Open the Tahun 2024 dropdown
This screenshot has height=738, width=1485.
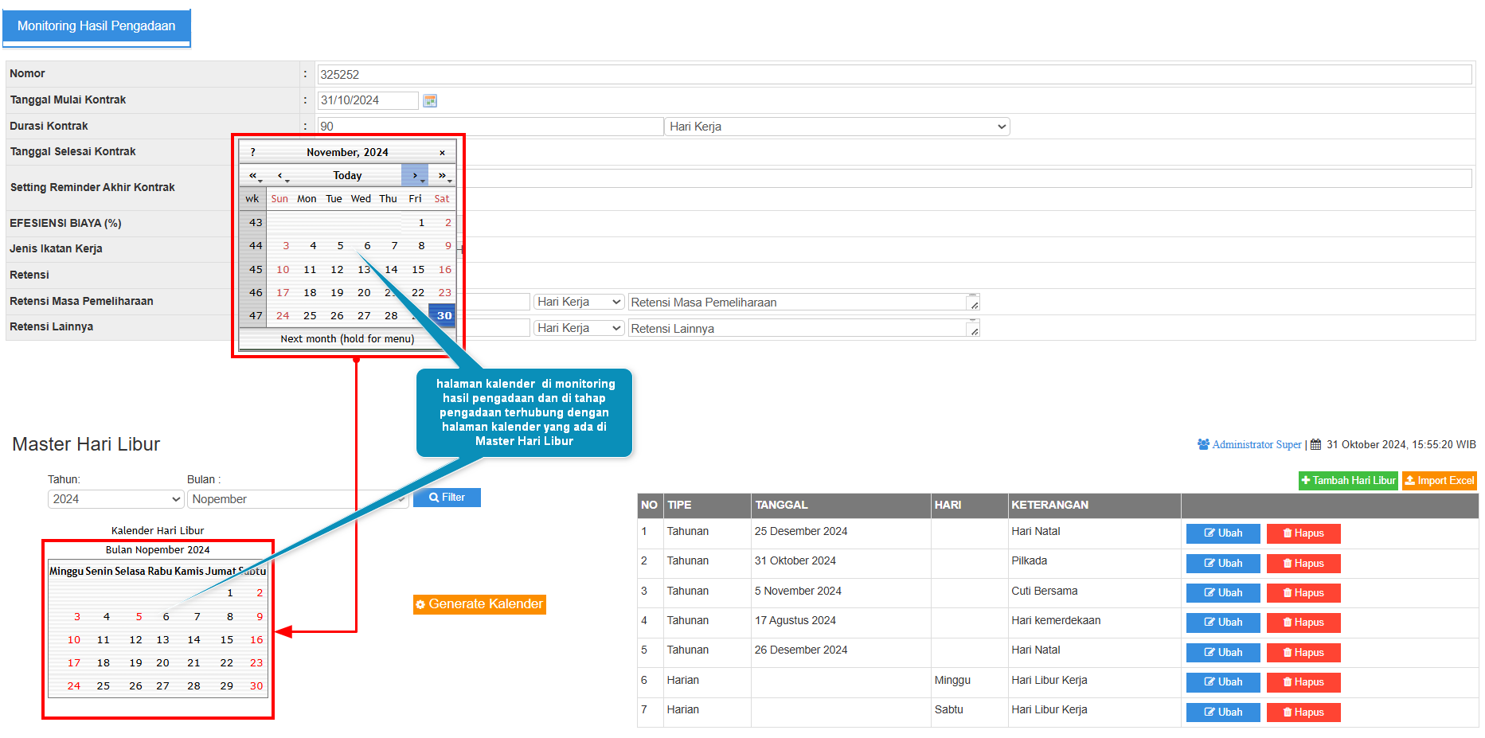115,499
